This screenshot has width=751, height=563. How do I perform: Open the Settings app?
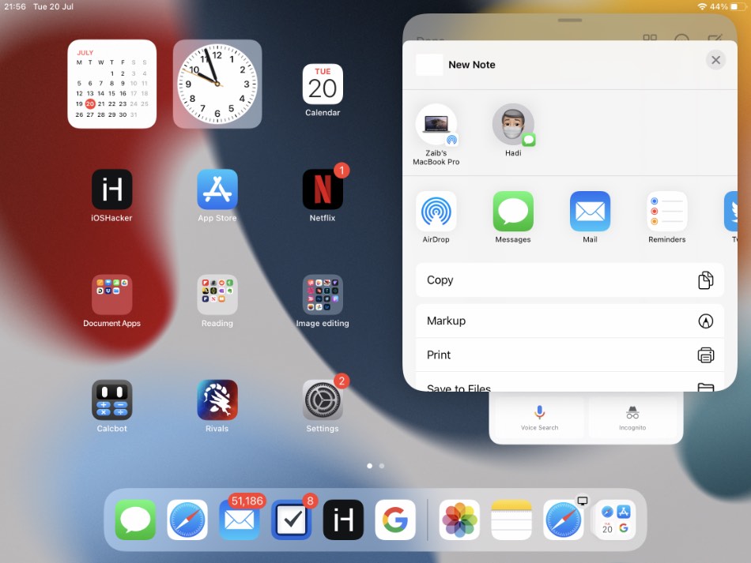click(323, 400)
